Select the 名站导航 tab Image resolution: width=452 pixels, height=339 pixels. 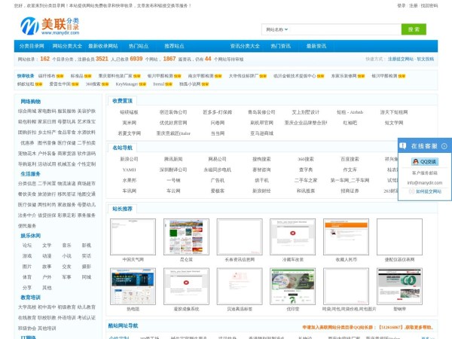(122, 148)
